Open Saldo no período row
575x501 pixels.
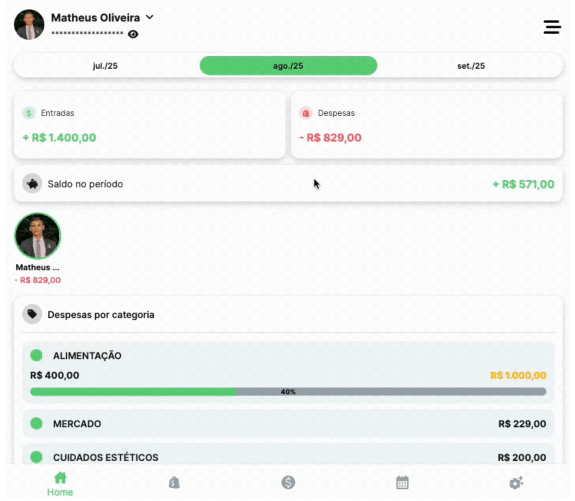point(288,184)
